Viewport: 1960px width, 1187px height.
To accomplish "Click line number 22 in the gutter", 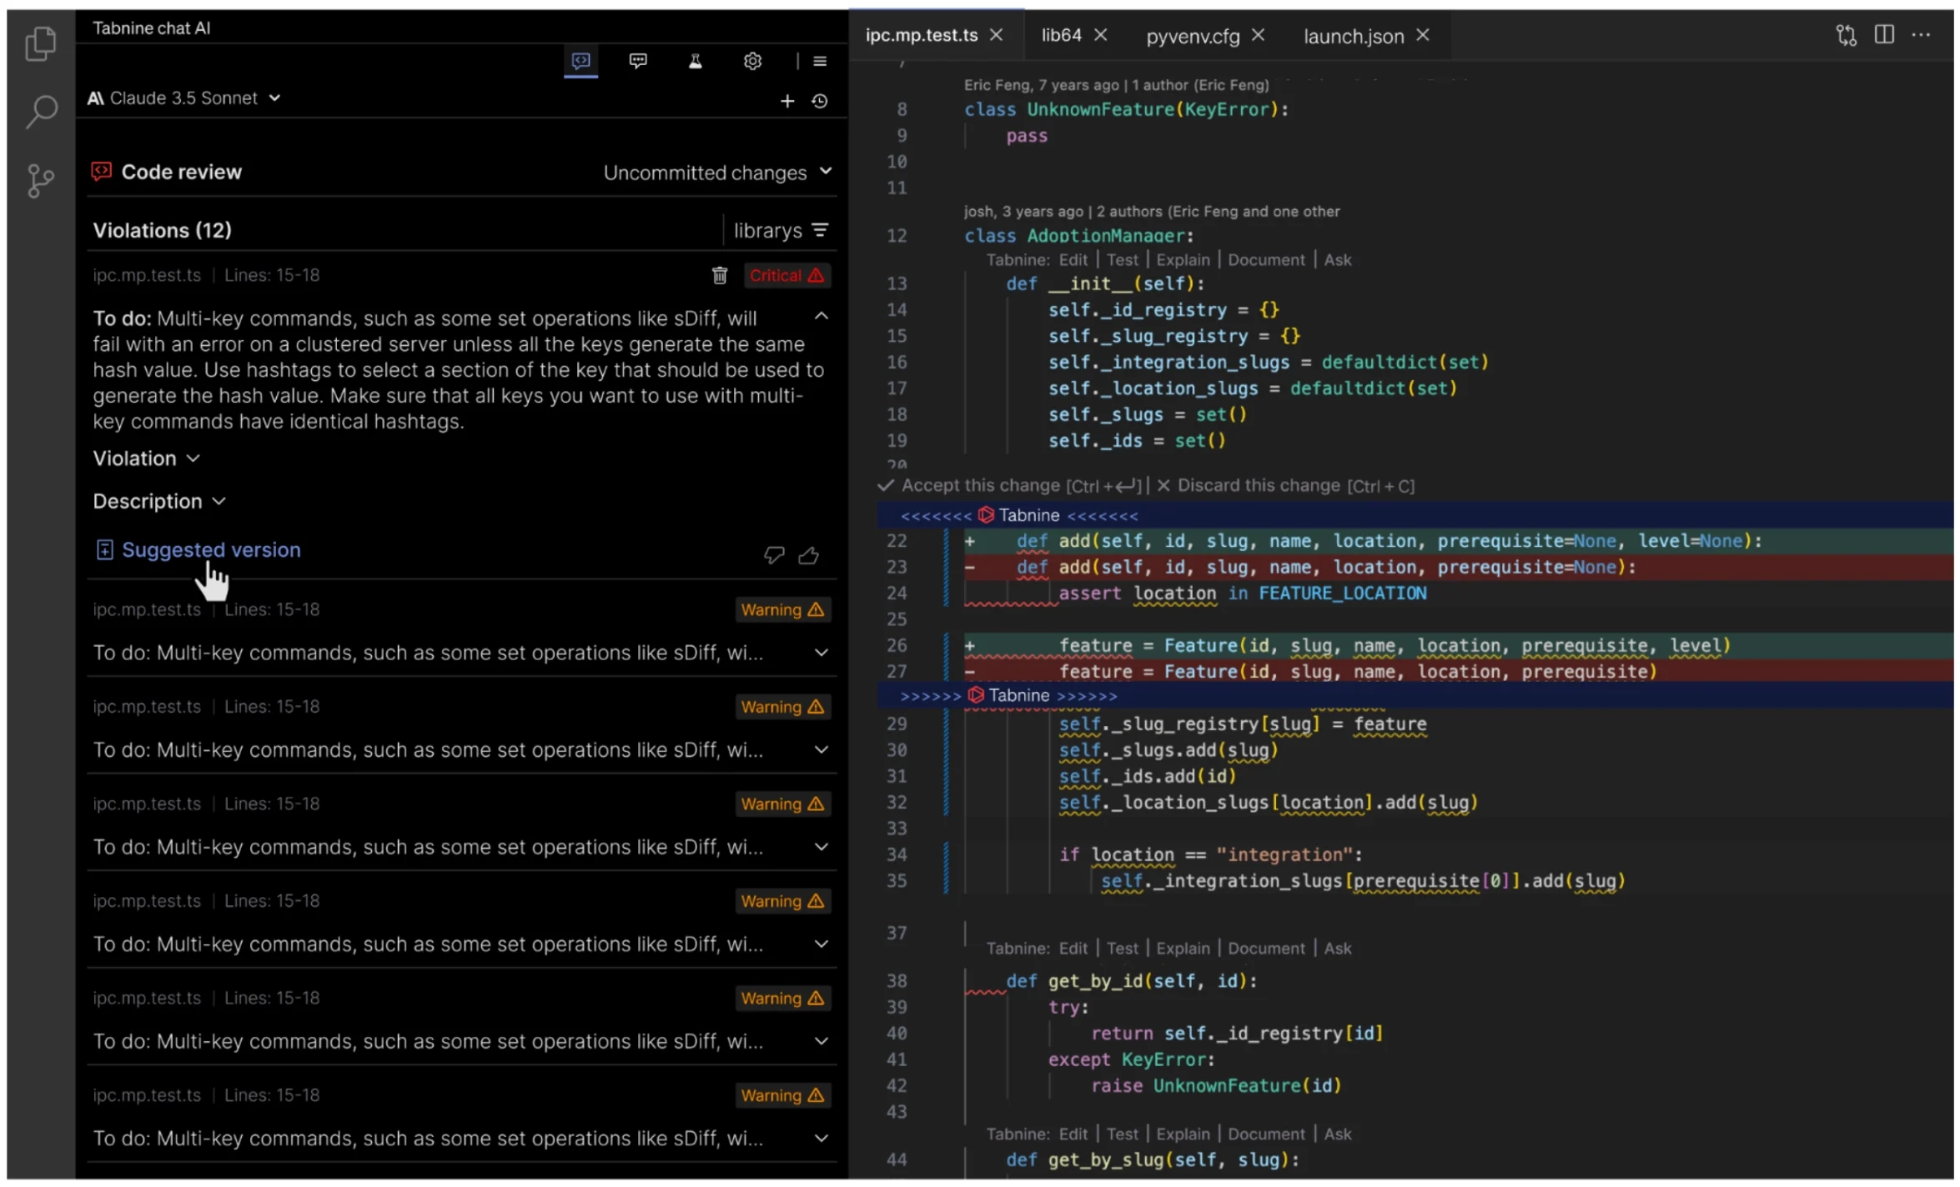I will click(897, 541).
